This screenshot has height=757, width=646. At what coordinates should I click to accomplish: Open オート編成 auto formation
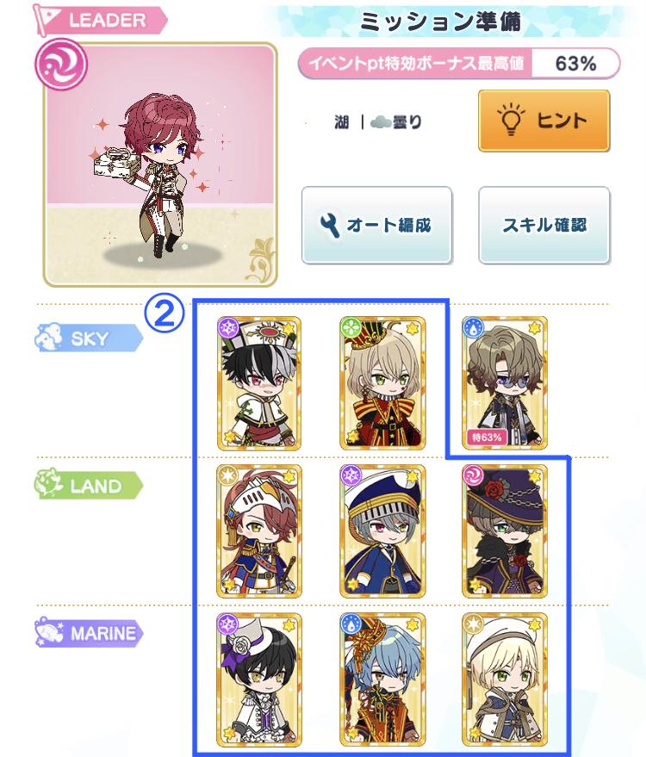[376, 225]
